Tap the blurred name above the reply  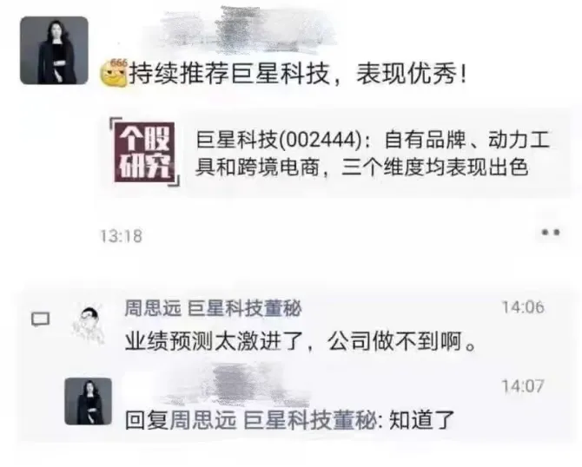coord(237,385)
